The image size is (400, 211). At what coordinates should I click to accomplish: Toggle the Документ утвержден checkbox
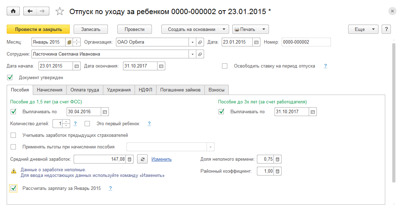point(10,77)
